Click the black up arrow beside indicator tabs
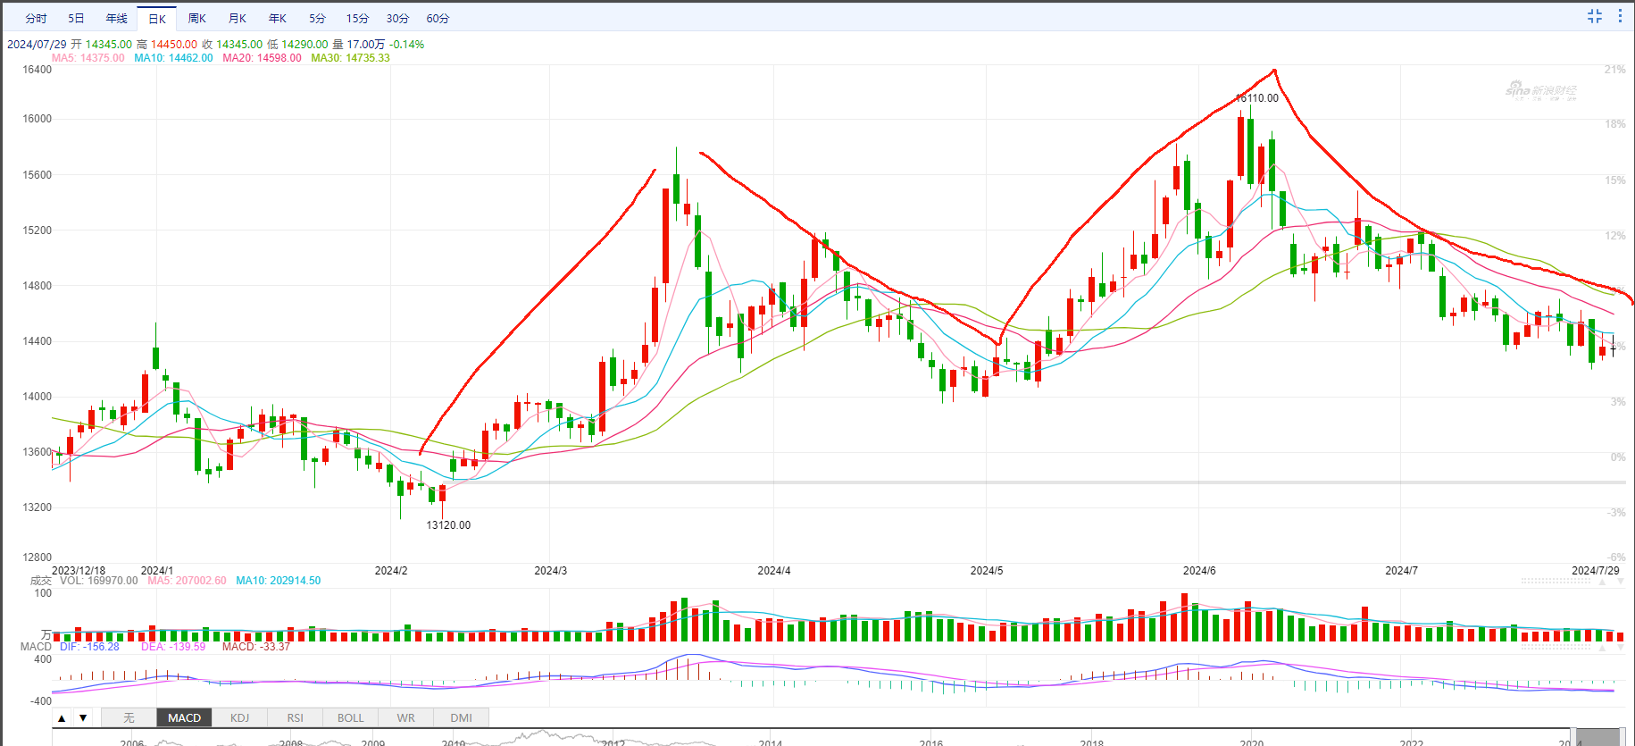1635x746 pixels. click(x=62, y=718)
